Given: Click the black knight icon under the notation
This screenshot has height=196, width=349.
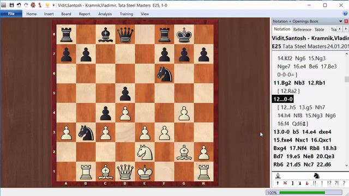Looking at the screenshot, I should pyautogui.click(x=316, y=176).
